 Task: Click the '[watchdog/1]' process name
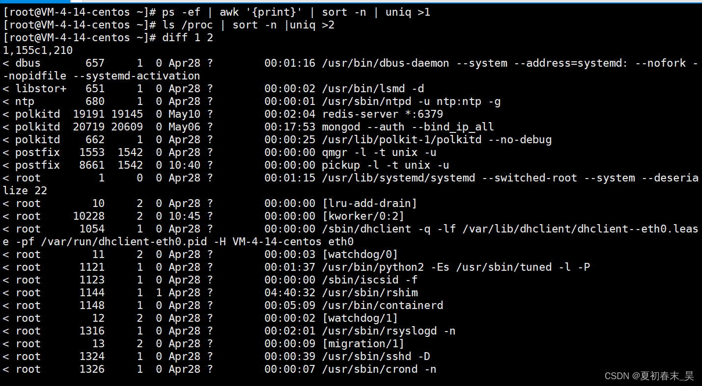click(x=360, y=318)
